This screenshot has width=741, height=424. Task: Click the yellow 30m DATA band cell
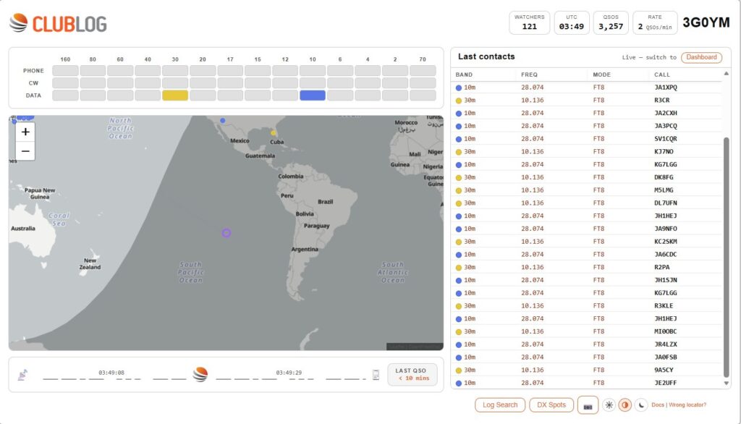(175, 96)
